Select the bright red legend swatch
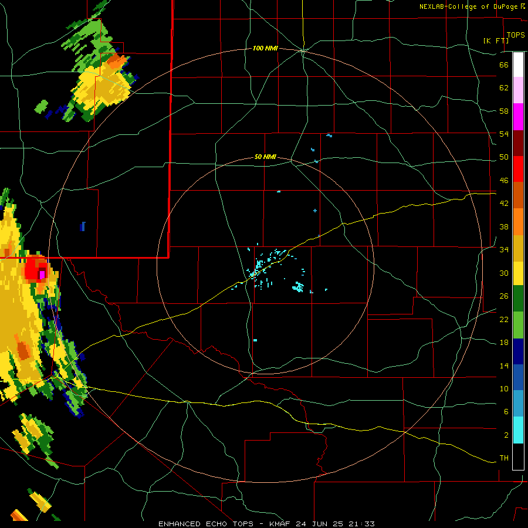The image size is (528, 528). click(518, 169)
